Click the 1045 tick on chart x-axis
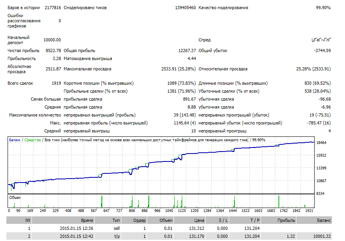 pyautogui.click(x=169, y=211)
